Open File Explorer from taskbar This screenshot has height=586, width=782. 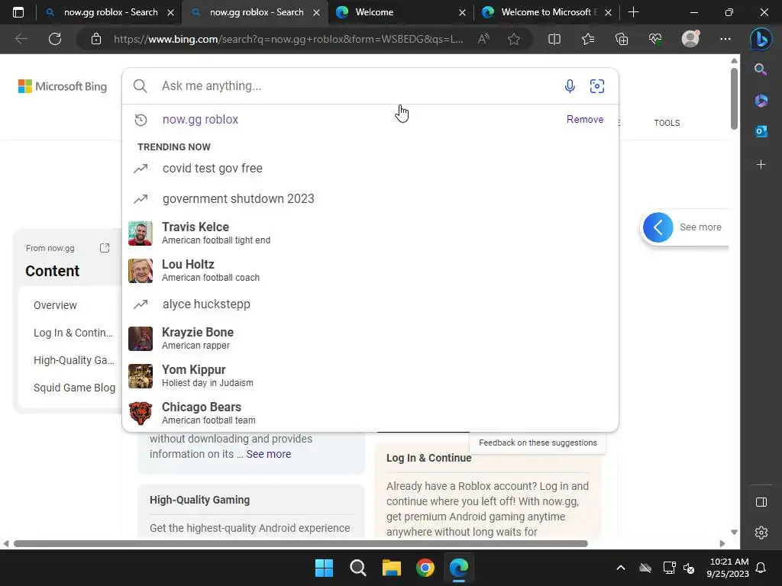392,568
